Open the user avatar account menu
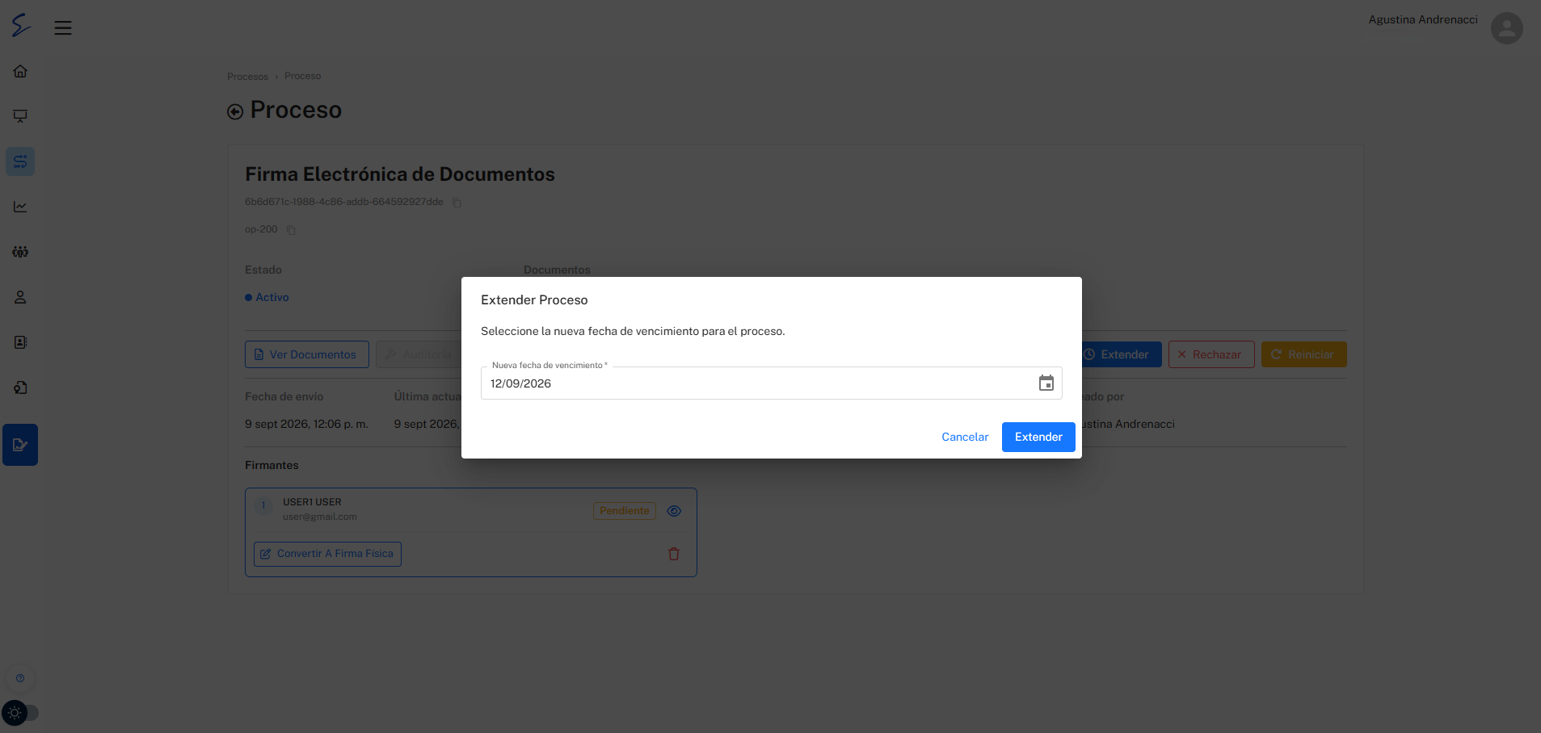The width and height of the screenshot is (1541, 733). click(1506, 28)
